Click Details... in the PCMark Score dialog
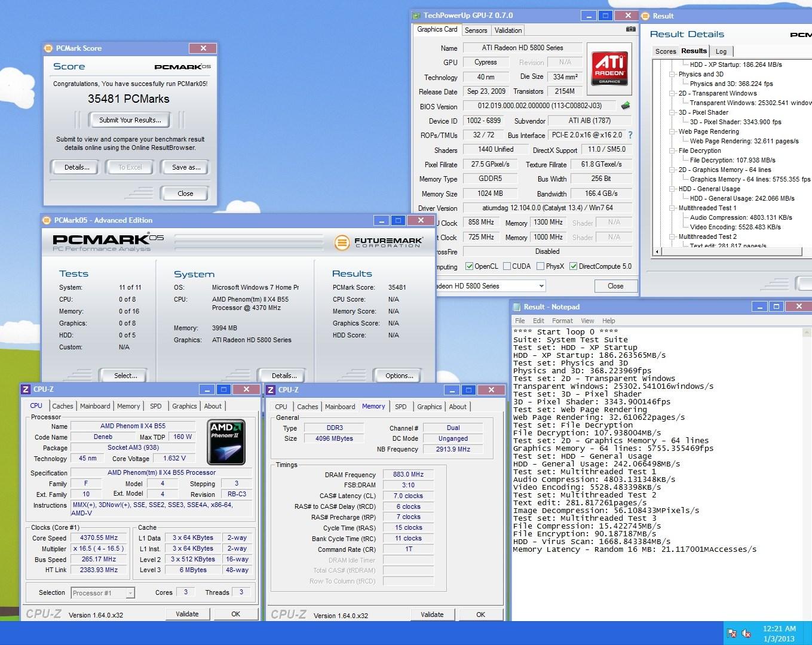The image size is (812, 645). [76, 167]
